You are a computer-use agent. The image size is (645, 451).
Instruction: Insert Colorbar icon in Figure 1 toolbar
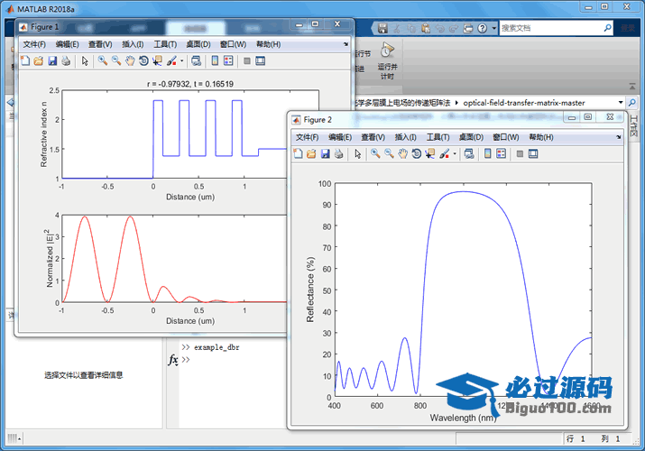215,60
